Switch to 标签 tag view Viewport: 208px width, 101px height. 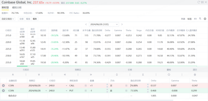pos(189,19)
